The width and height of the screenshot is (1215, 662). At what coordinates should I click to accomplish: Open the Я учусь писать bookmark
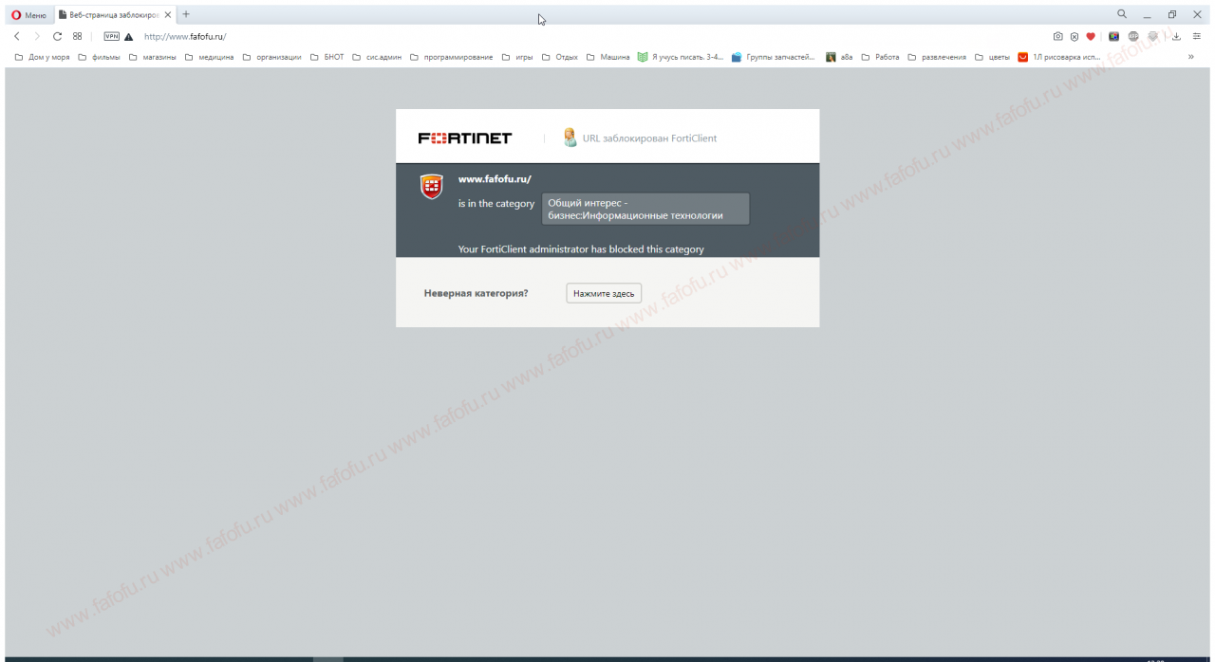pyautogui.click(x=681, y=57)
